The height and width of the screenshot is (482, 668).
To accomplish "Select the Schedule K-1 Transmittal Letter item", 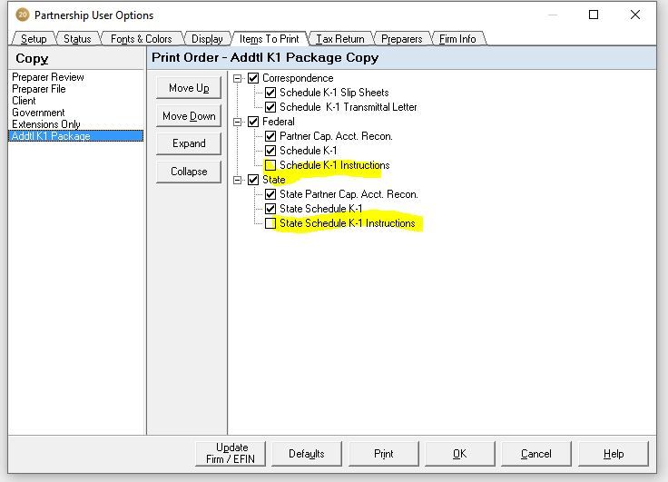I will point(348,107).
